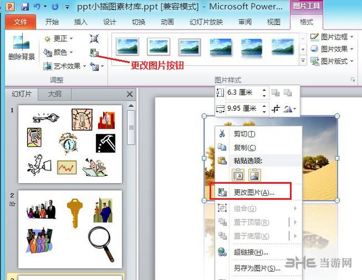The image size is (362, 280).
Task: Expand the picture styles gallery (More arrow)
Action: [302, 61]
